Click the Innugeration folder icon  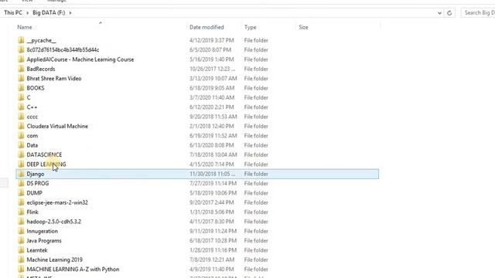pyautogui.click(x=21, y=231)
